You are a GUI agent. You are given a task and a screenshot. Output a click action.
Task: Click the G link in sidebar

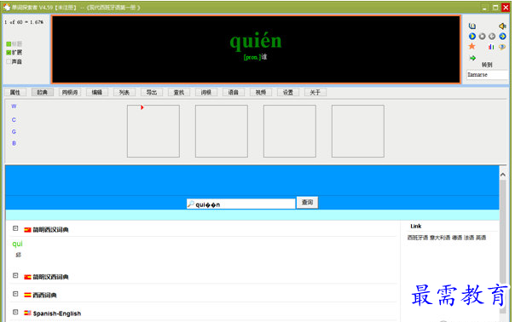(x=14, y=132)
